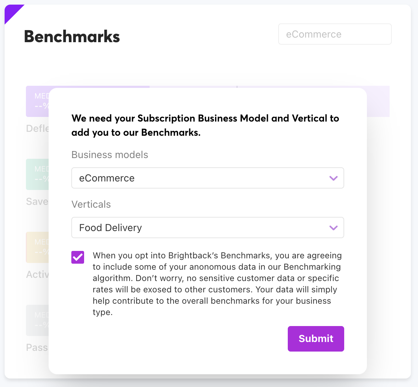Select the green Save median card
Viewport: 418px width, 387px height.
[37, 174]
